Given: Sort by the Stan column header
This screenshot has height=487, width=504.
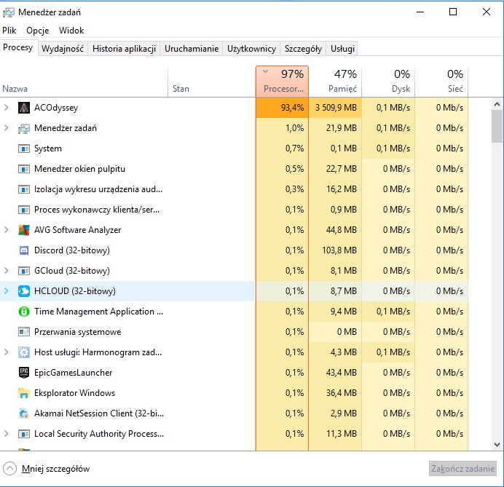Looking at the screenshot, I should [x=211, y=82].
